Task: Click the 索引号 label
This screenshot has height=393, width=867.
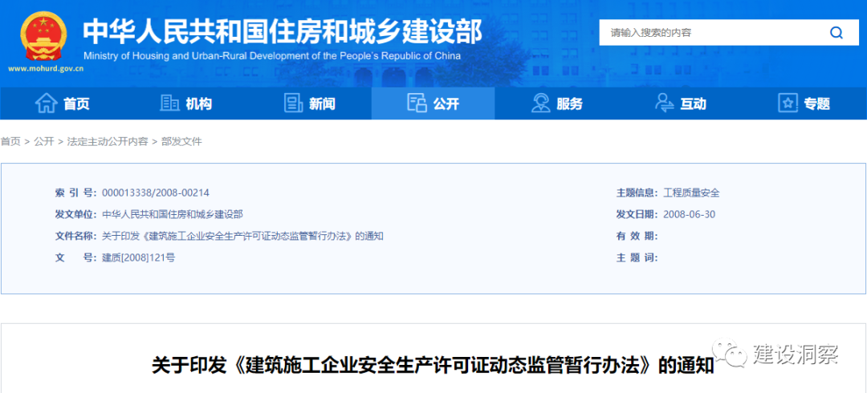Action: [77, 193]
